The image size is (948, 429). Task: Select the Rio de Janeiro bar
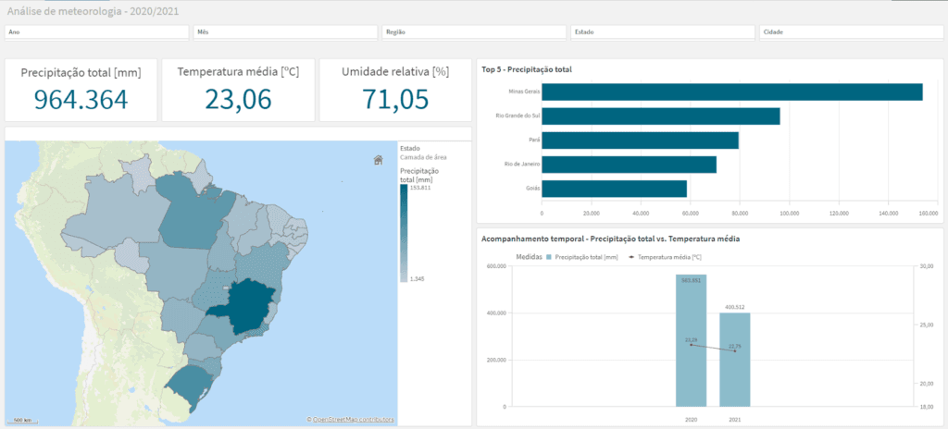pyautogui.click(x=629, y=165)
